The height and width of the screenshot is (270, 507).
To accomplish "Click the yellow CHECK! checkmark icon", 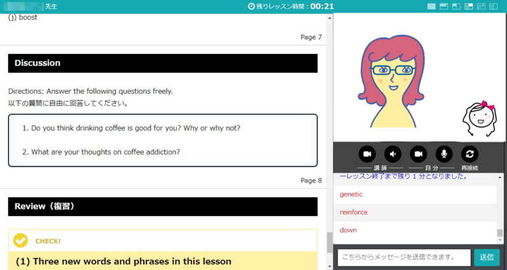I will tap(20, 241).
